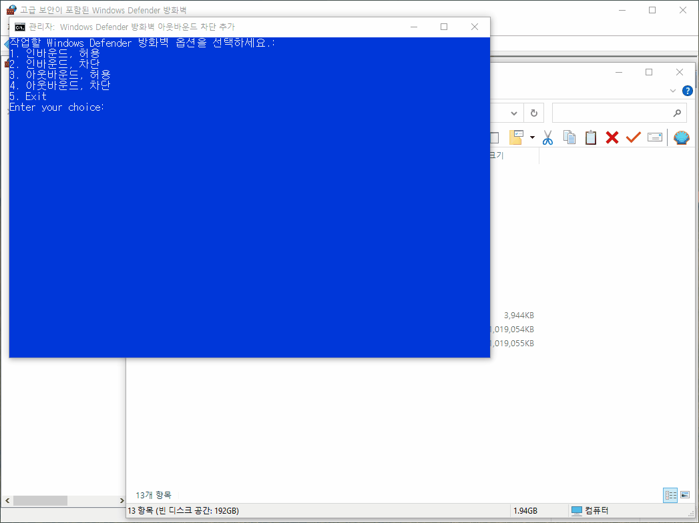Click the '3,944KB' size value

coord(519,316)
